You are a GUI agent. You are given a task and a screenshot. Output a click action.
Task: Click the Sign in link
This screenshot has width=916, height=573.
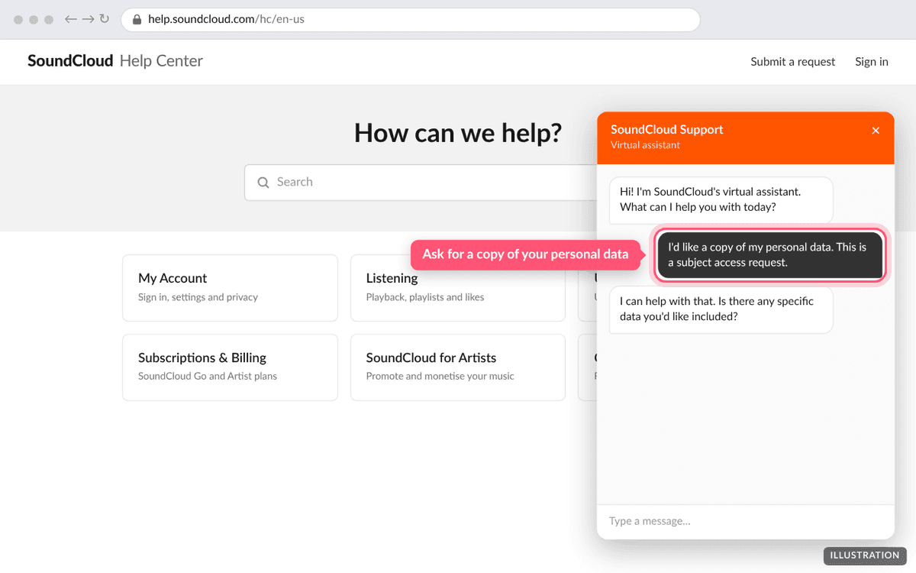(871, 62)
